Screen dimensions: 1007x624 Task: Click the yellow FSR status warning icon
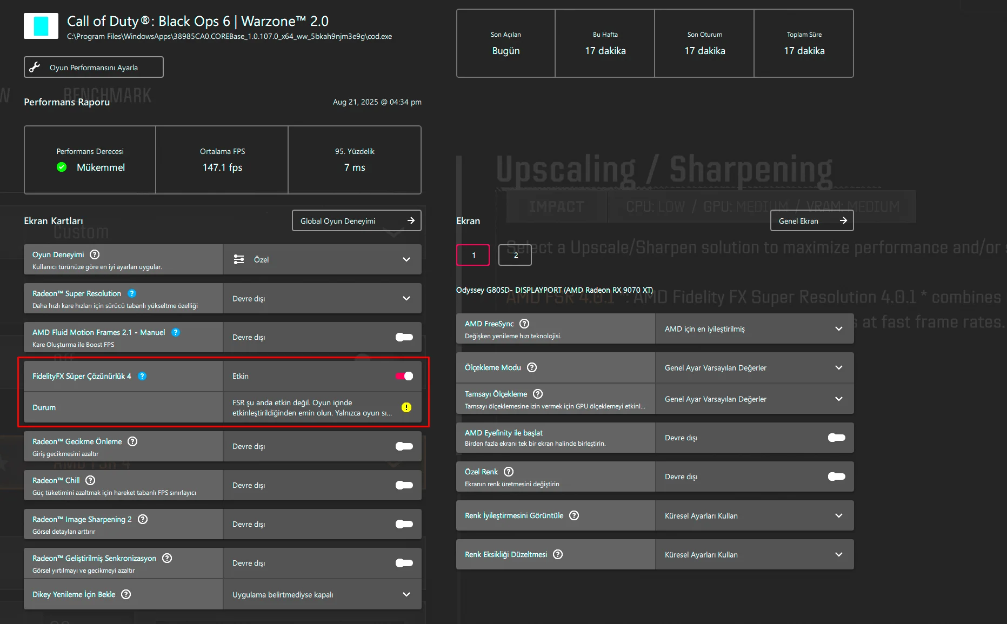pyautogui.click(x=406, y=407)
